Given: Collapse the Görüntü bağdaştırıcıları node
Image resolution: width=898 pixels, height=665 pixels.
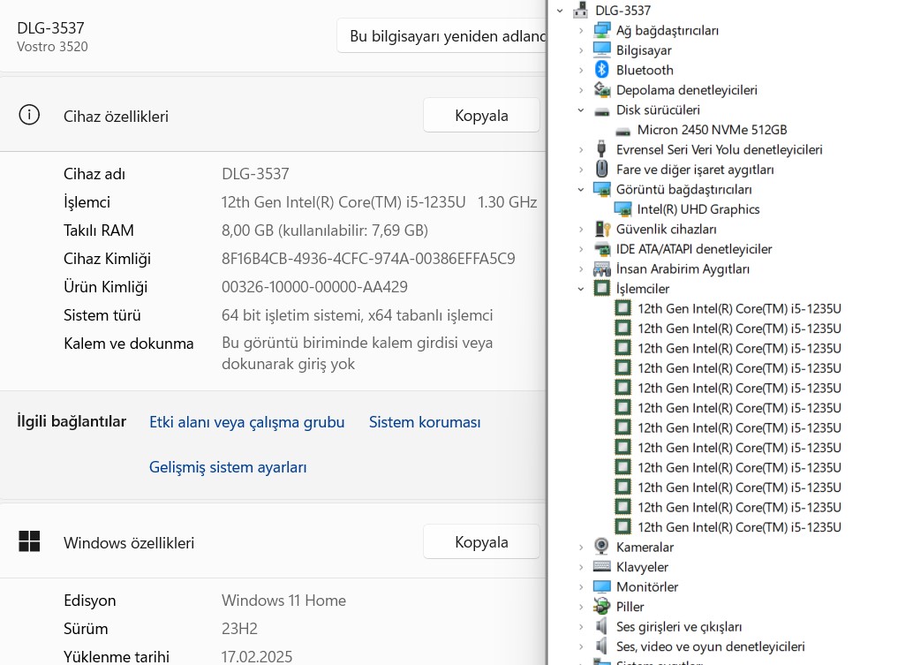Looking at the screenshot, I should pos(581,189).
